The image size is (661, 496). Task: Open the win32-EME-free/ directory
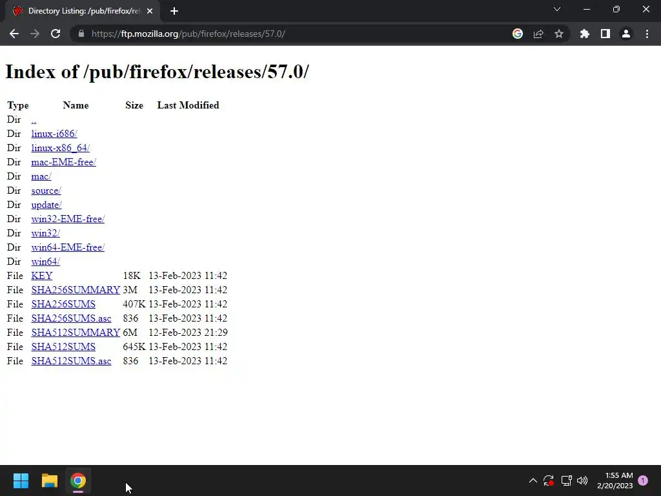68,219
